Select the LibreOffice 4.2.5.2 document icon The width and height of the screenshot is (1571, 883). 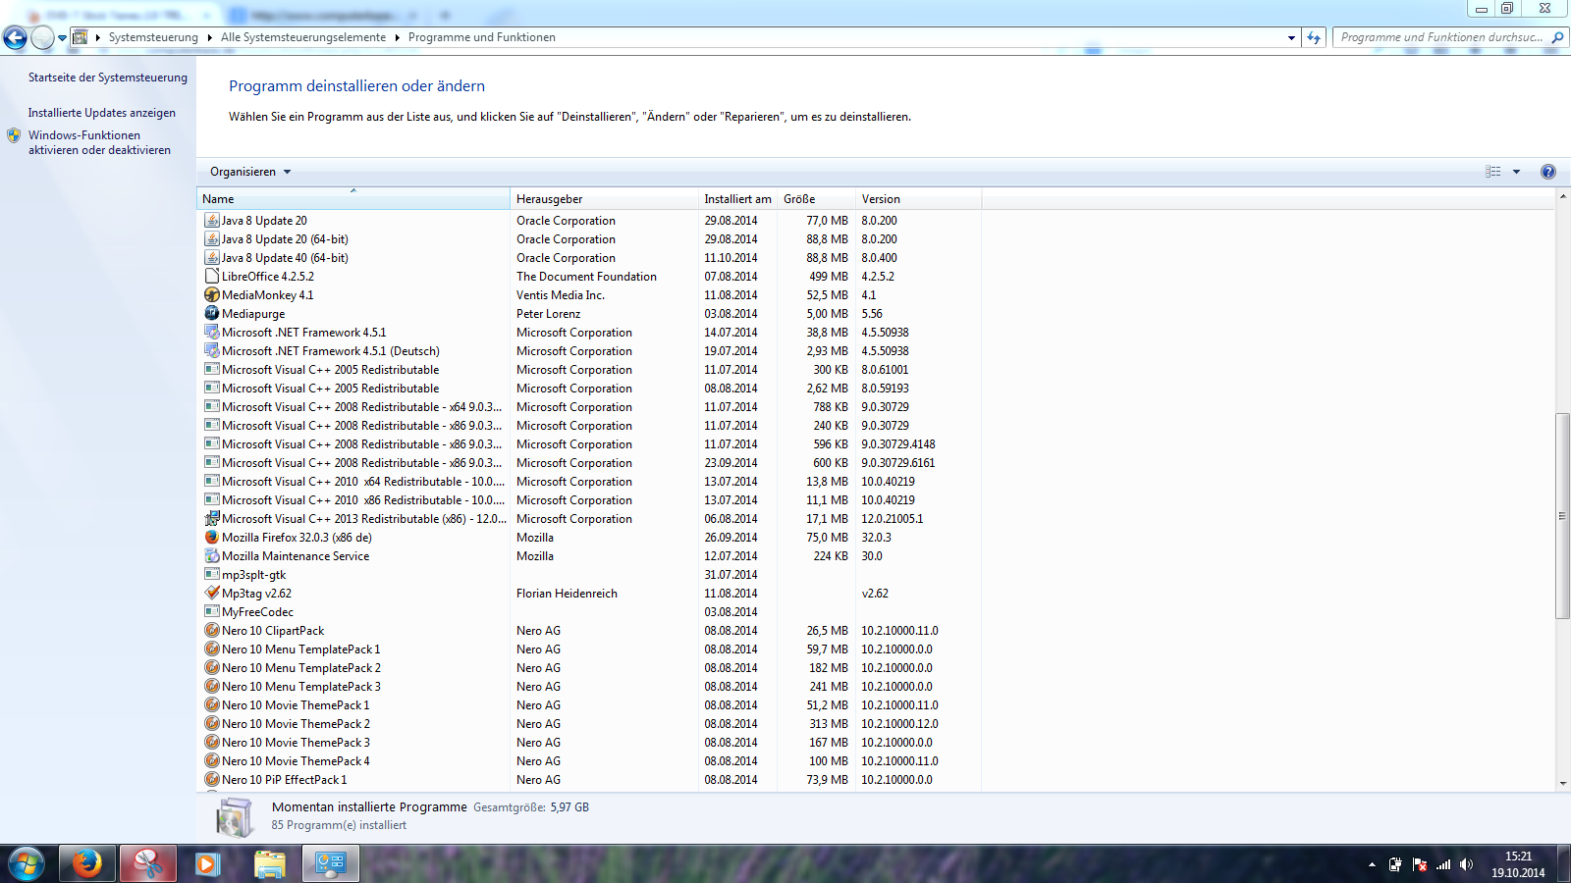(x=212, y=277)
